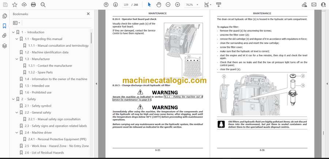This screenshot has width=329, height=159.
Task: Click the Print file icon
Action: click(33, 5)
